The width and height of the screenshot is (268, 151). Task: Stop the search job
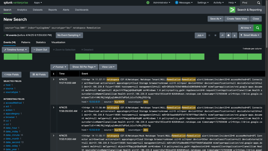pyautogui.click(x=215, y=35)
